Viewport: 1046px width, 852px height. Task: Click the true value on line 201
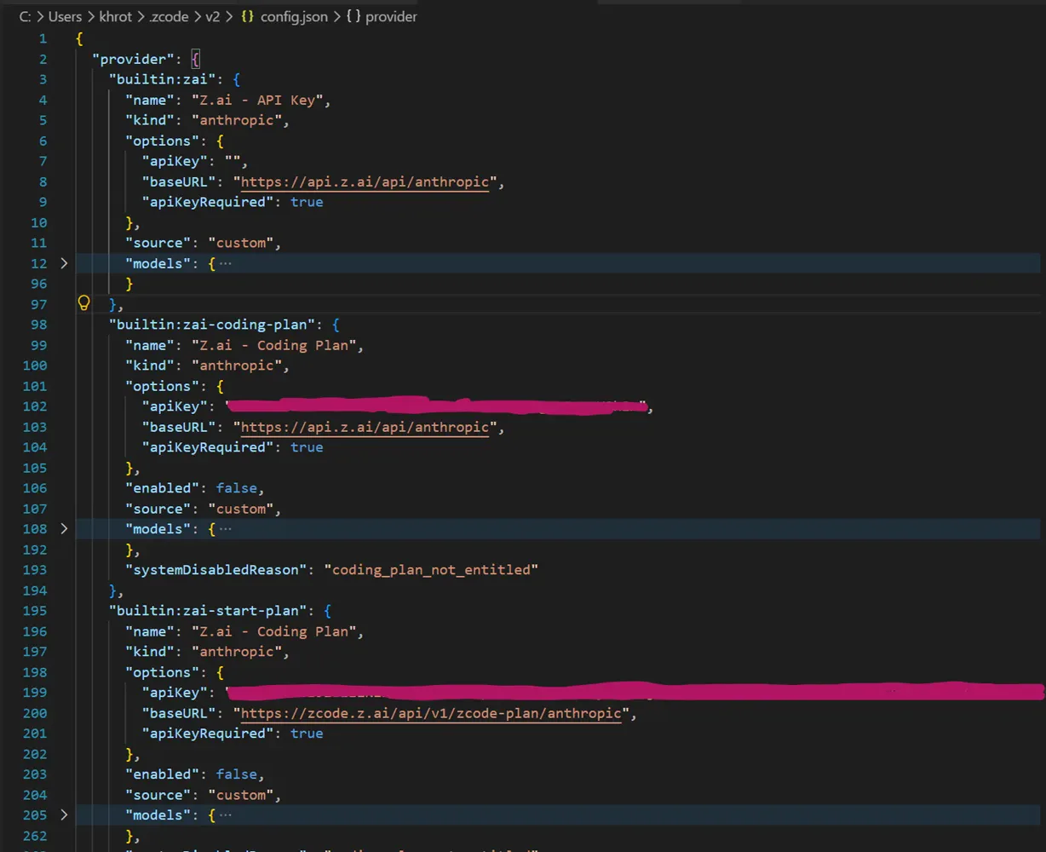(x=307, y=734)
